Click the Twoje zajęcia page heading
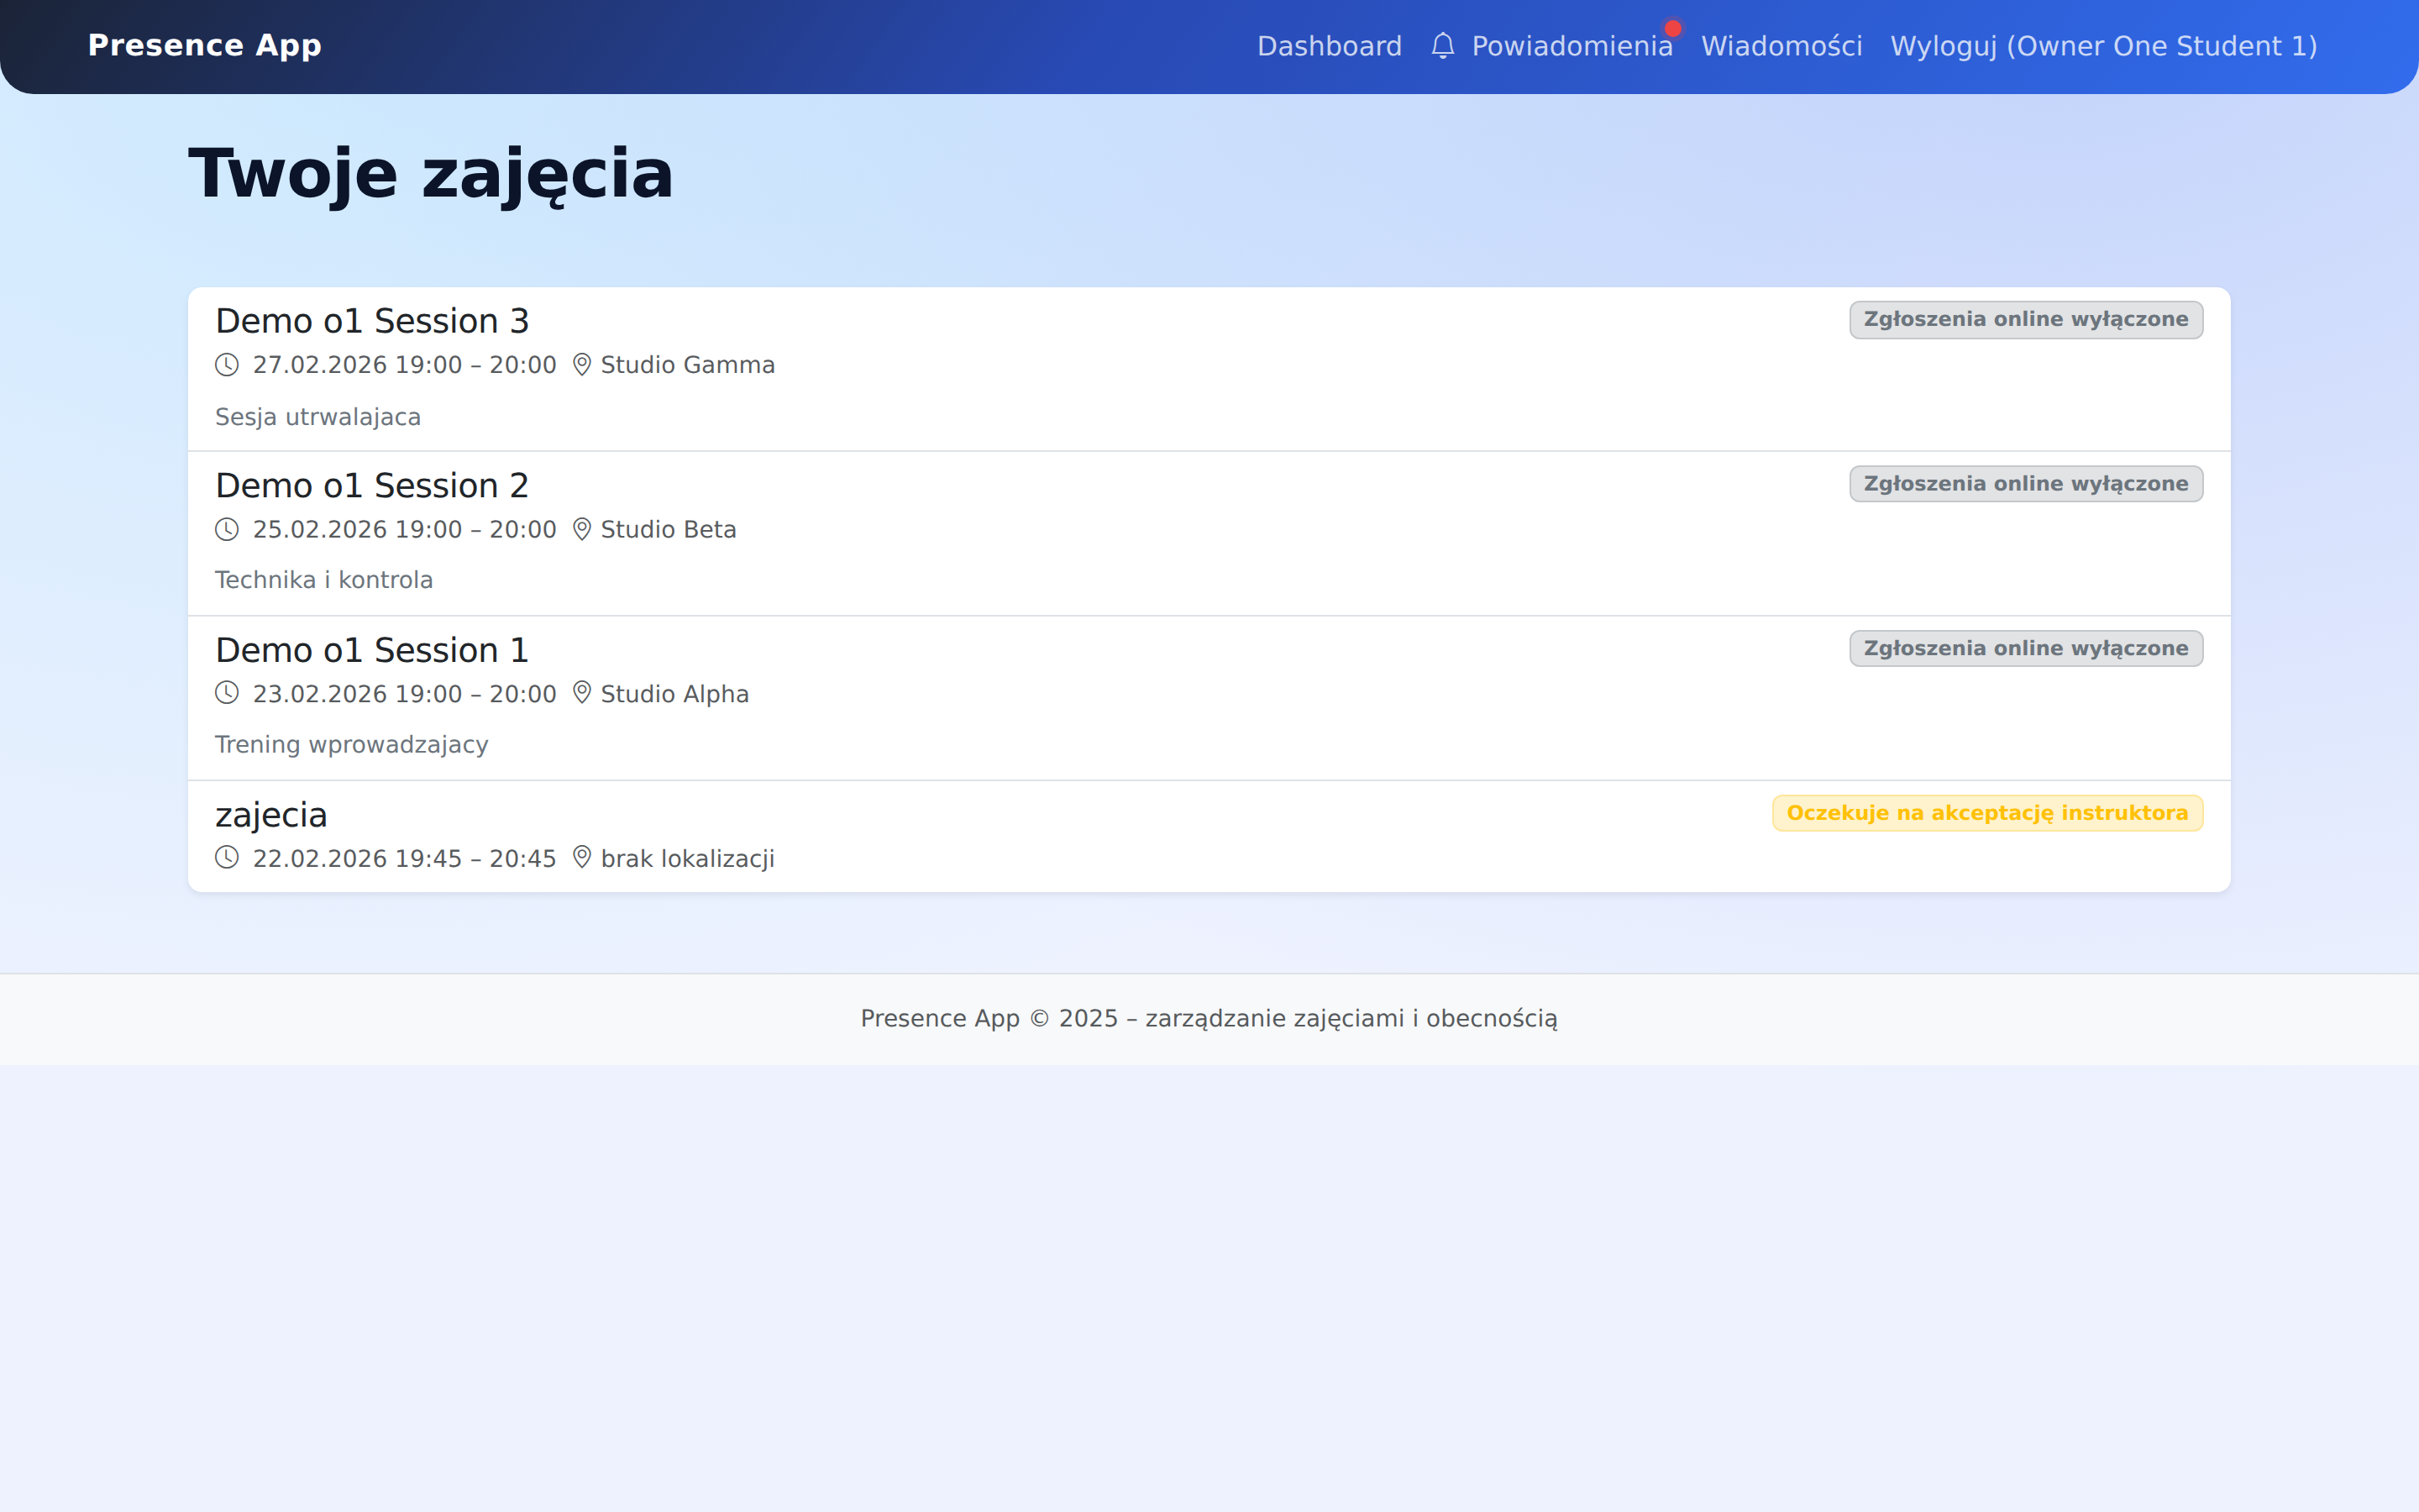This screenshot has height=1512, width=2419. (x=431, y=174)
